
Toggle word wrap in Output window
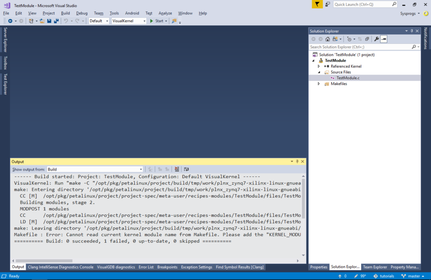coord(186,169)
